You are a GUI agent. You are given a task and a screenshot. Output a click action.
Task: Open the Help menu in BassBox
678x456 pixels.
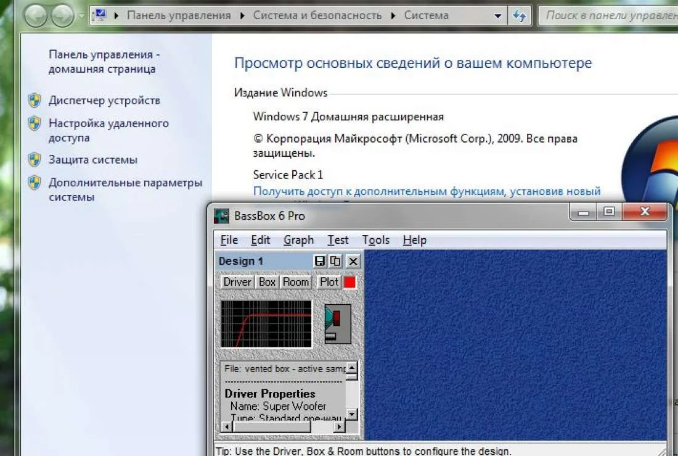(415, 240)
